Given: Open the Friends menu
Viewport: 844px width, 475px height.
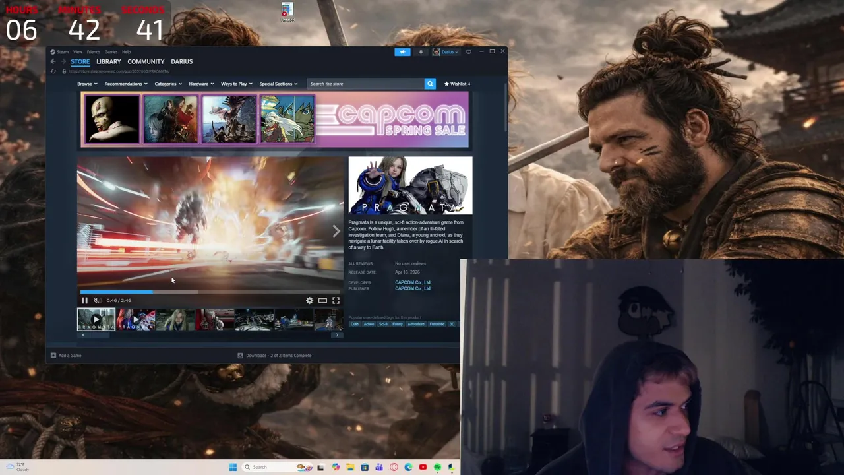Looking at the screenshot, I should point(94,51).
